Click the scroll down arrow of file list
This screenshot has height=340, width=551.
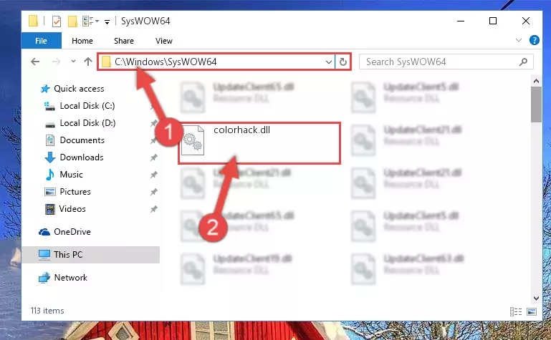[536, 298]
